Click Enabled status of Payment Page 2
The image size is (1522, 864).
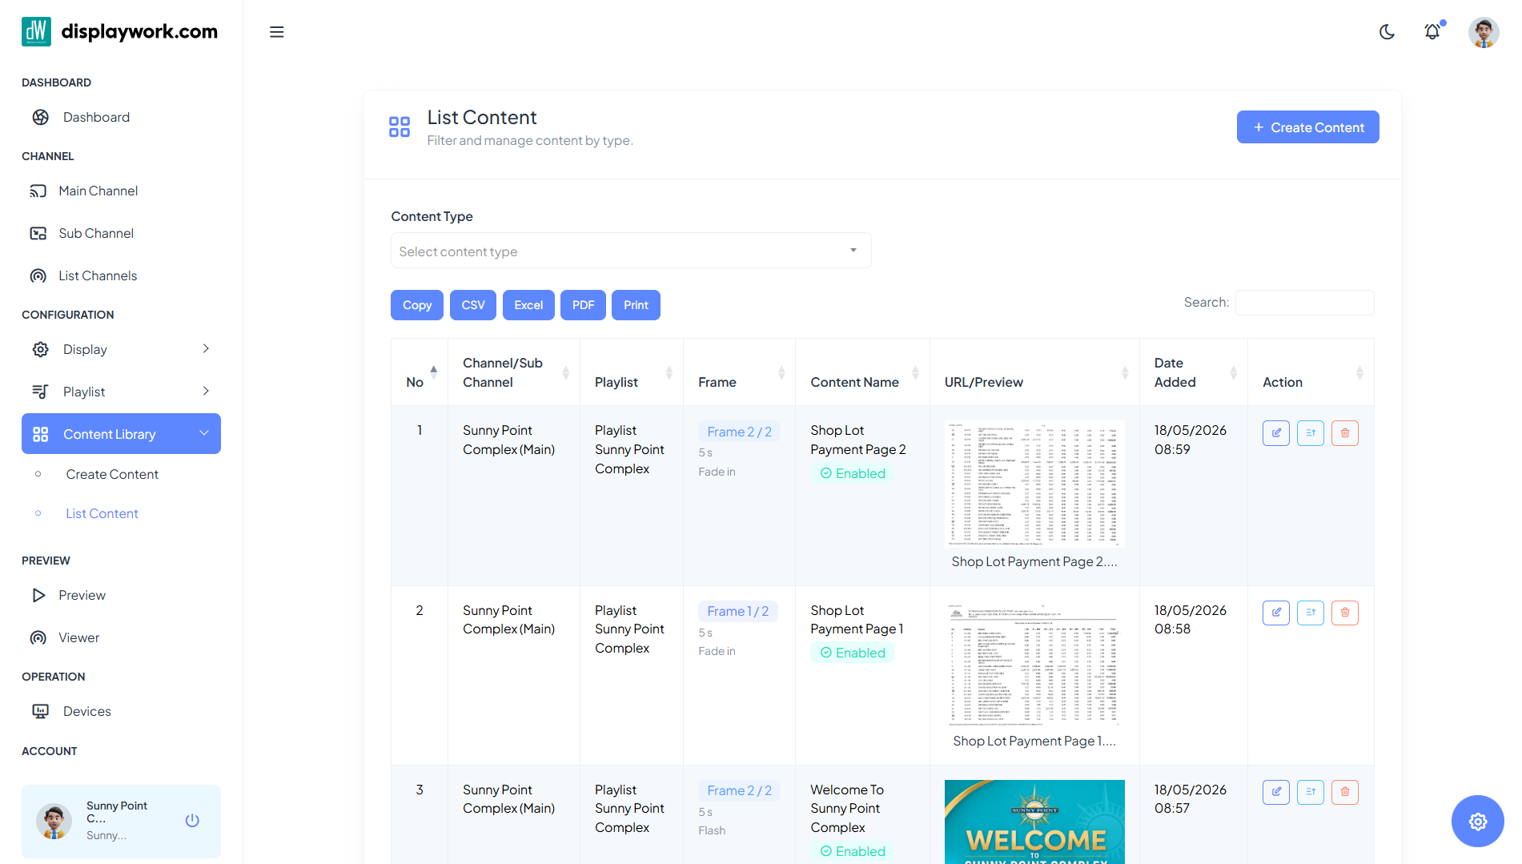(852, 473)
